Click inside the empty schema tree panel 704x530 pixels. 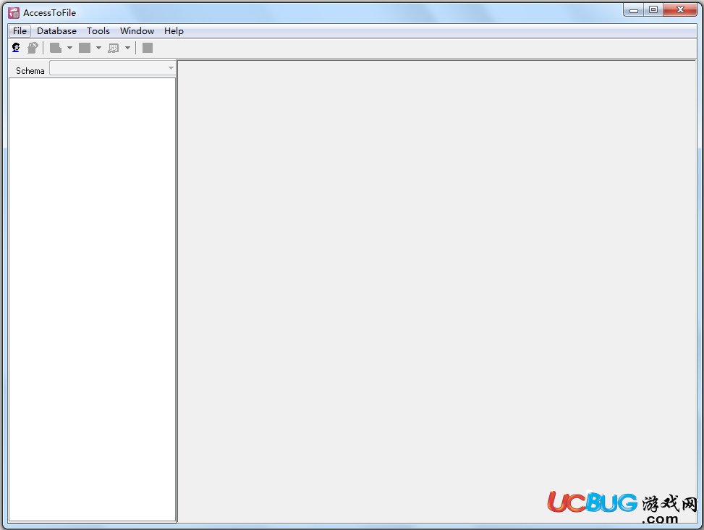pos(92,300)
